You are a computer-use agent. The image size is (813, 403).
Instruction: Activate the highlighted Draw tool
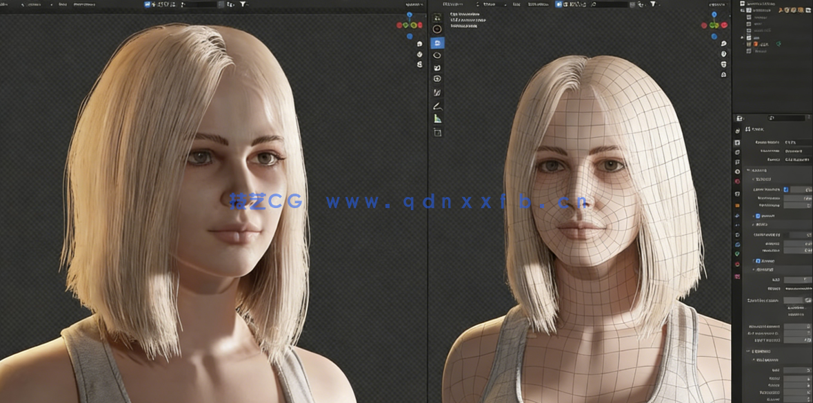(x=437, y=43)
